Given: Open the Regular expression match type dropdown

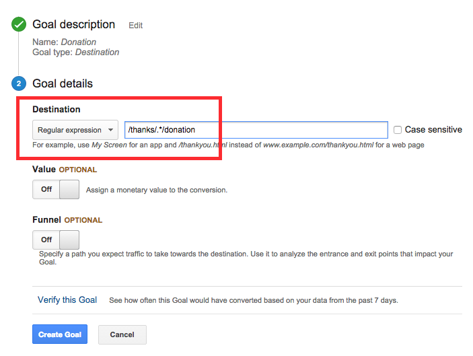Looking at the screenshot, I should click(x=75, y=130).
